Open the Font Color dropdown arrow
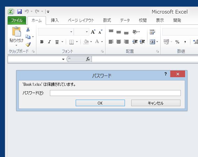This screenshot has height=157, width=198. (x=102, y=42)
